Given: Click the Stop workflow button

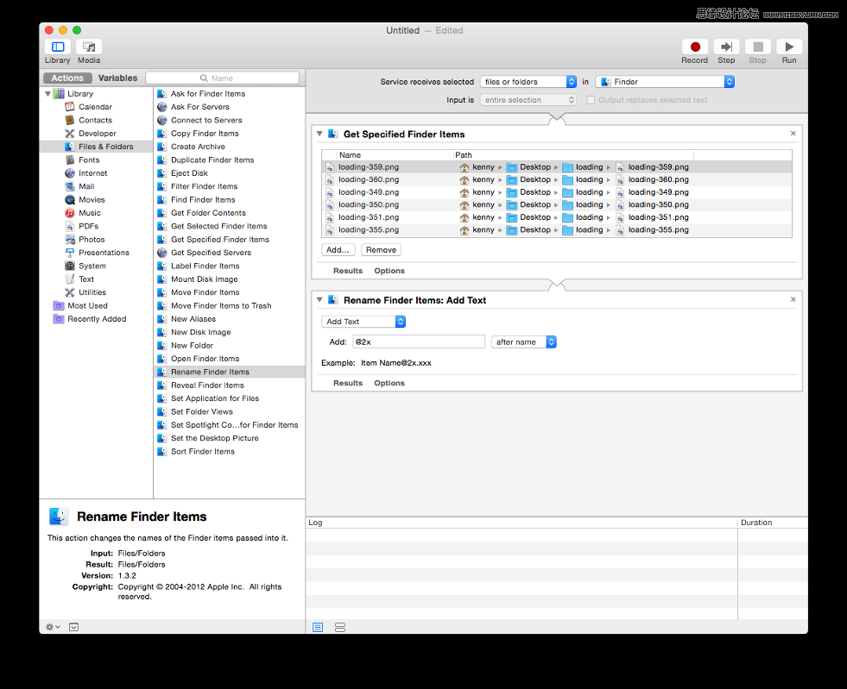Looking at the screenshot, I should pyautogui.click(x=758, y=47).
